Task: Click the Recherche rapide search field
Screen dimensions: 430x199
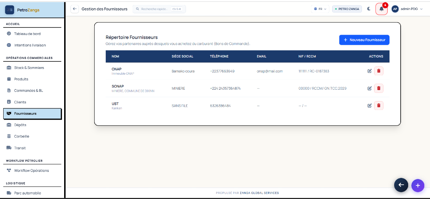Action: 159,9
